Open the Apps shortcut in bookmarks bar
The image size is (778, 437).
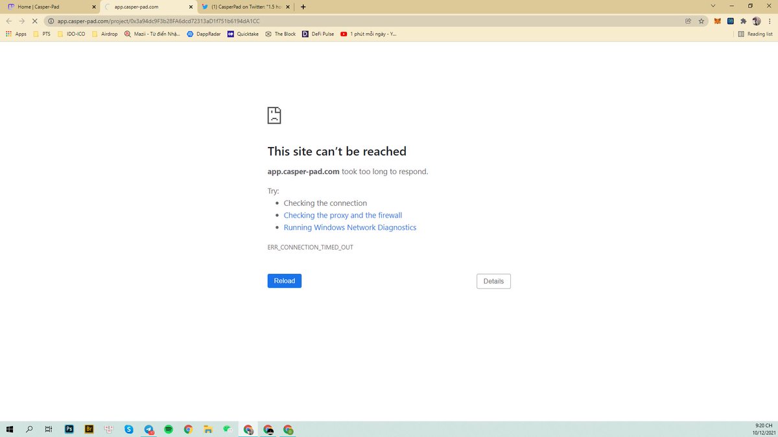click(x=16, y=34)
